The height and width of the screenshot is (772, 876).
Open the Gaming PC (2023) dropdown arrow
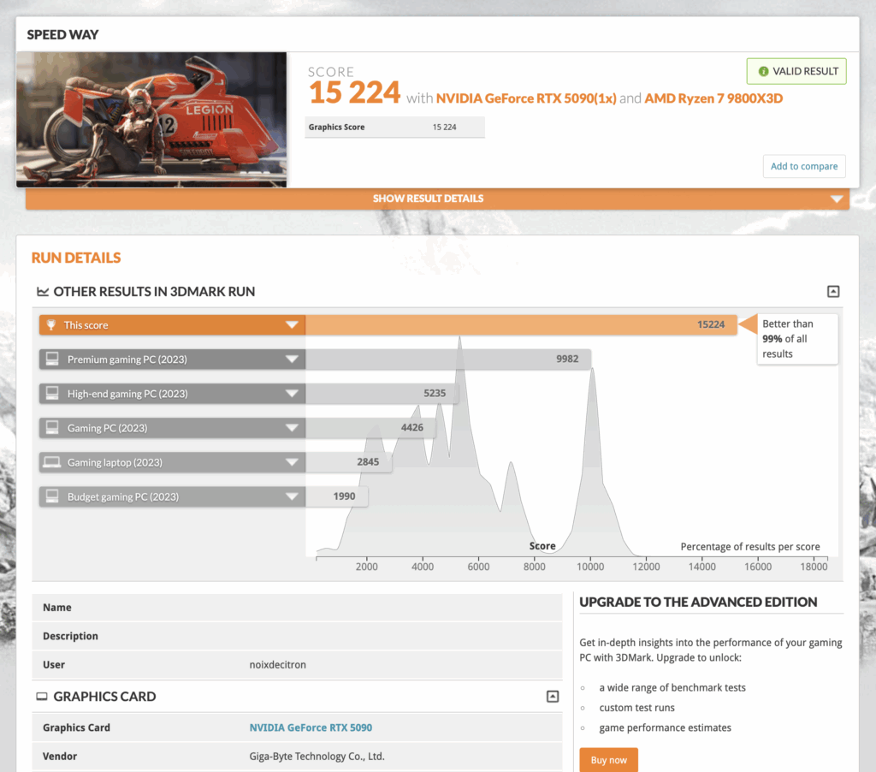[x=292, y=428]
